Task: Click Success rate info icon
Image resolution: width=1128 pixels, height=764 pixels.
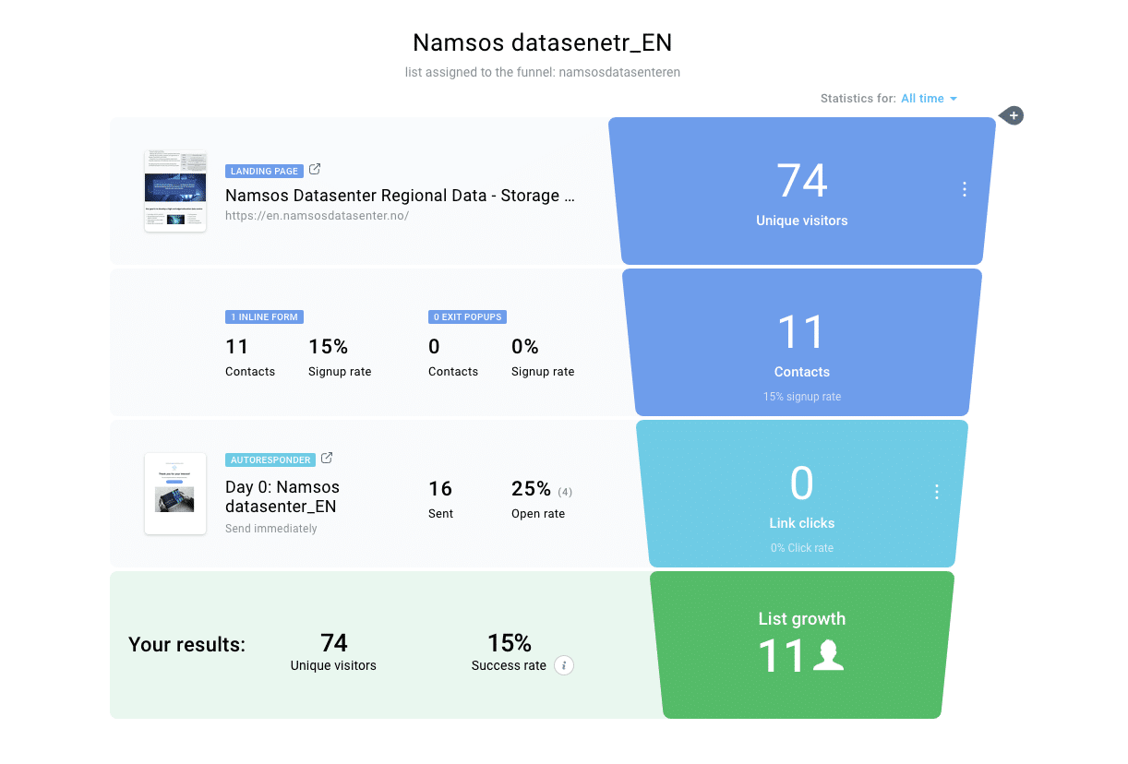Action: pos(564,665)
